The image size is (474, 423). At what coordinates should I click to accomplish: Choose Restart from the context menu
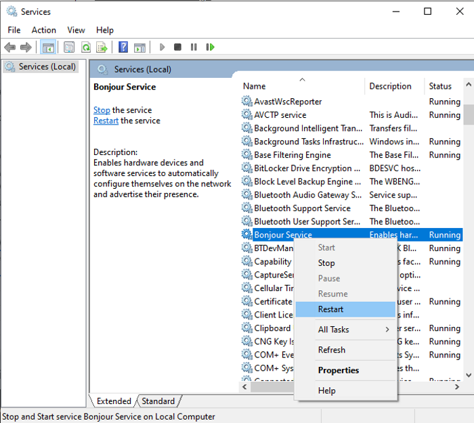[x=331, y=309]
